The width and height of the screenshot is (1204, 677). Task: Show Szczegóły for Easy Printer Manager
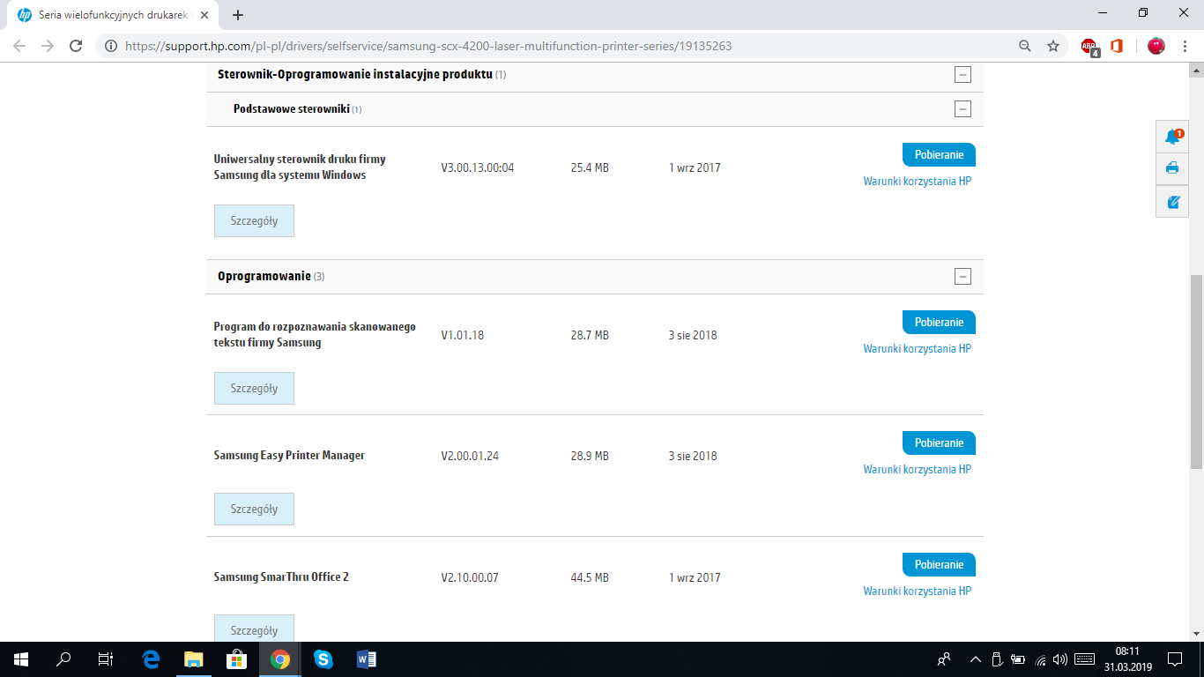(254, 510)
